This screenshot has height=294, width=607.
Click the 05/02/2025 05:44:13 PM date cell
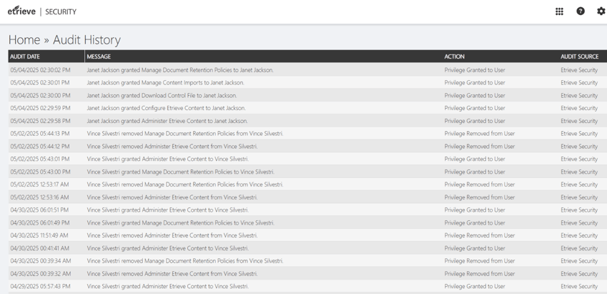40,134
